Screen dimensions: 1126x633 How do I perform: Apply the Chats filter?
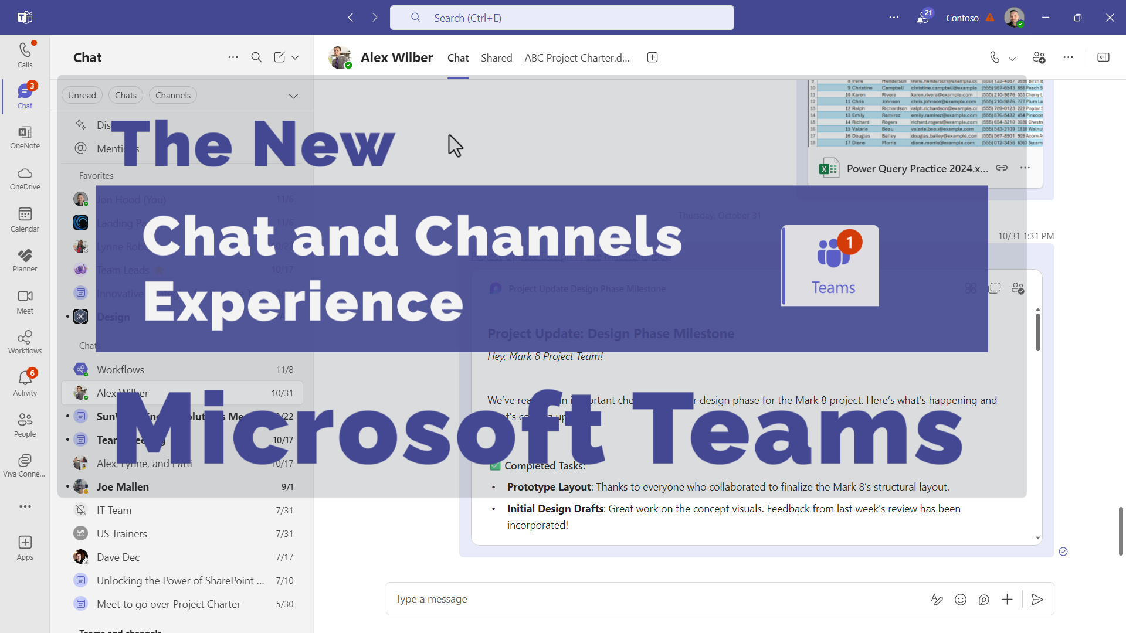pyautogui.click(x=125, y=95)
